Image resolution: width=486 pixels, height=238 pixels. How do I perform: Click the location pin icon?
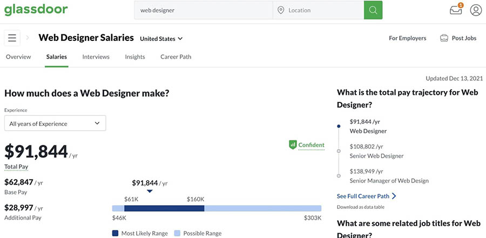coord(281,10)
